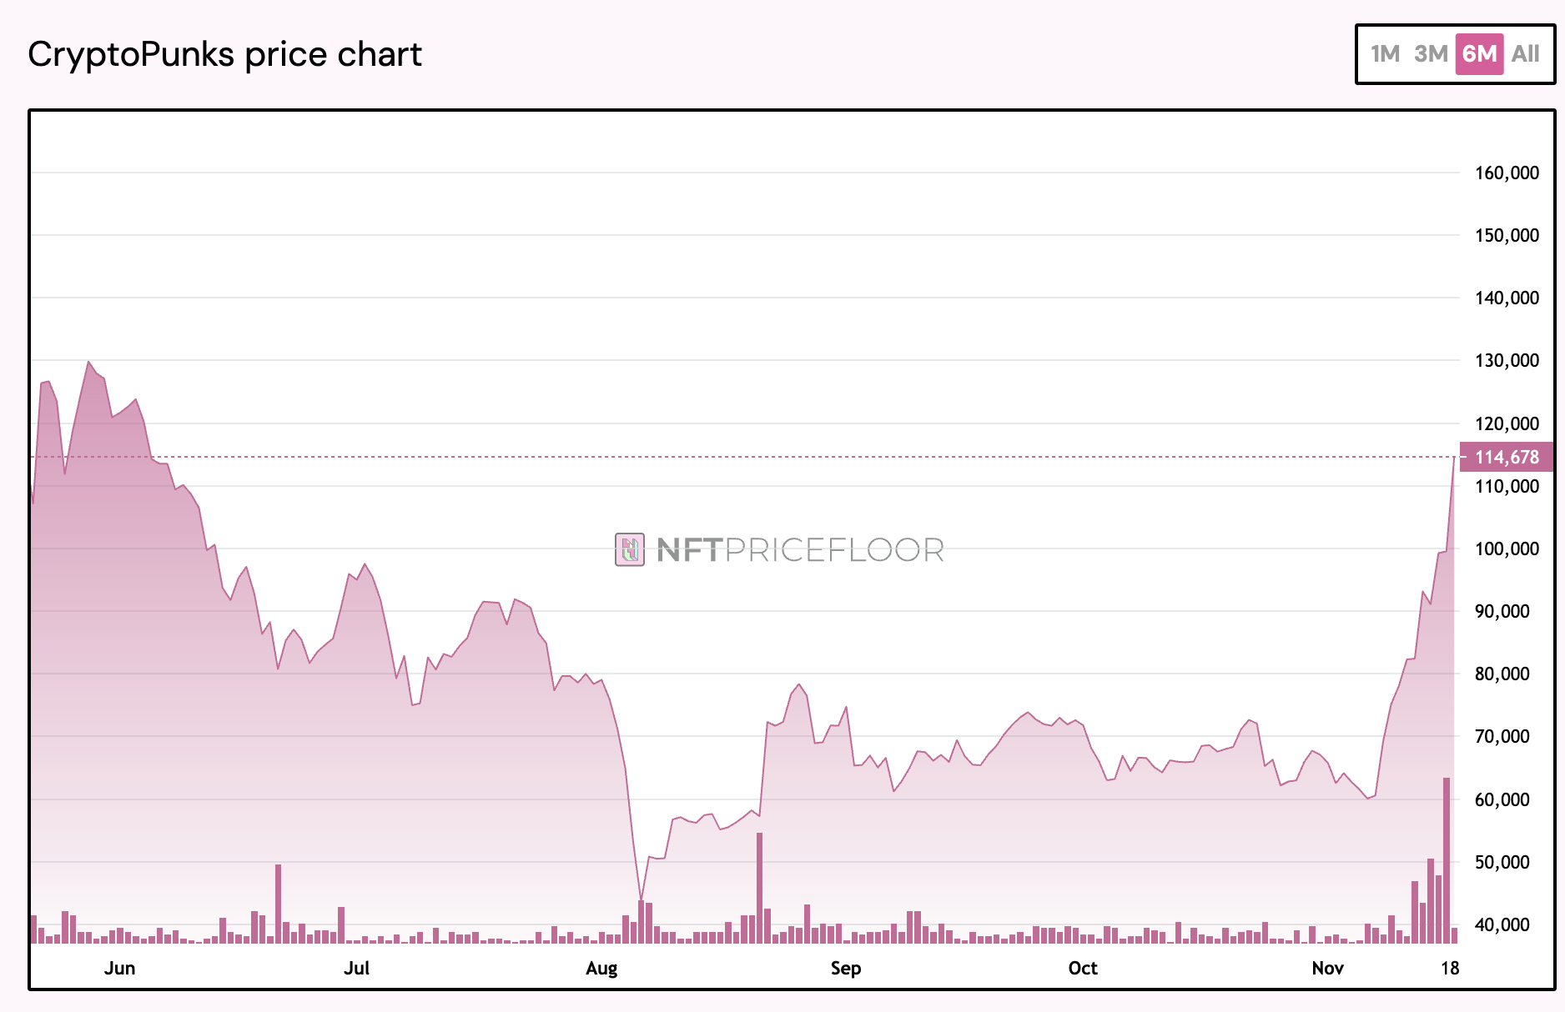Screen dimensions: 1565x1012
Task: Switch to the 3M time range
Action: point(1431,54)
